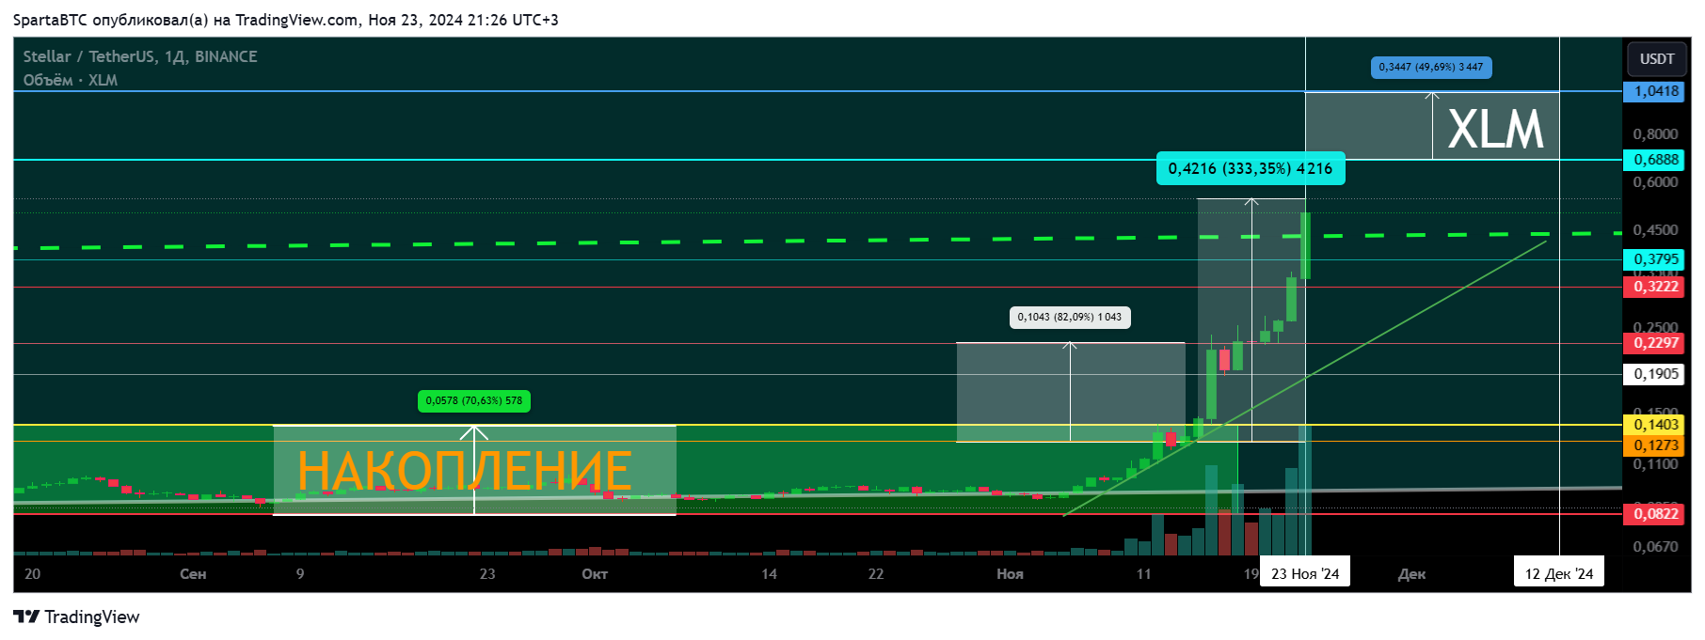Screen dimensions: 1705x640
Task: Click the 0,8000 price scale value
Action: [1655, 134]
